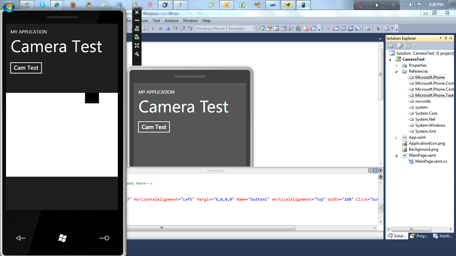Open the document tab list dropdown arrow
Image resolution: width=456 pixels, height=256 pixels.
380,39
